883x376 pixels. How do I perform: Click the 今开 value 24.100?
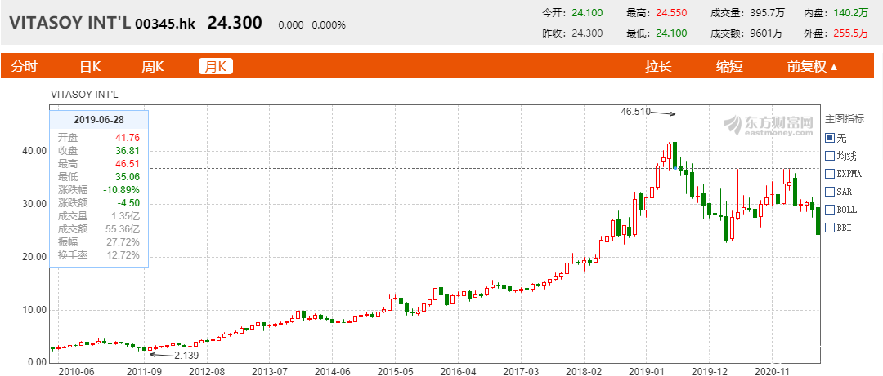click(587, 13)
